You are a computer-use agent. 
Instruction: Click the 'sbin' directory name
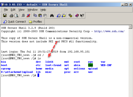[77, 65]
